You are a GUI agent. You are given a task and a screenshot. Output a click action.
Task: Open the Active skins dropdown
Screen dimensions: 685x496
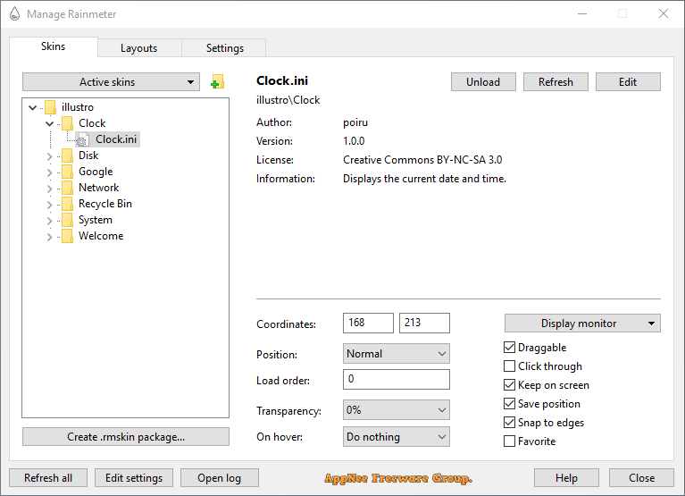coord(111,81)
